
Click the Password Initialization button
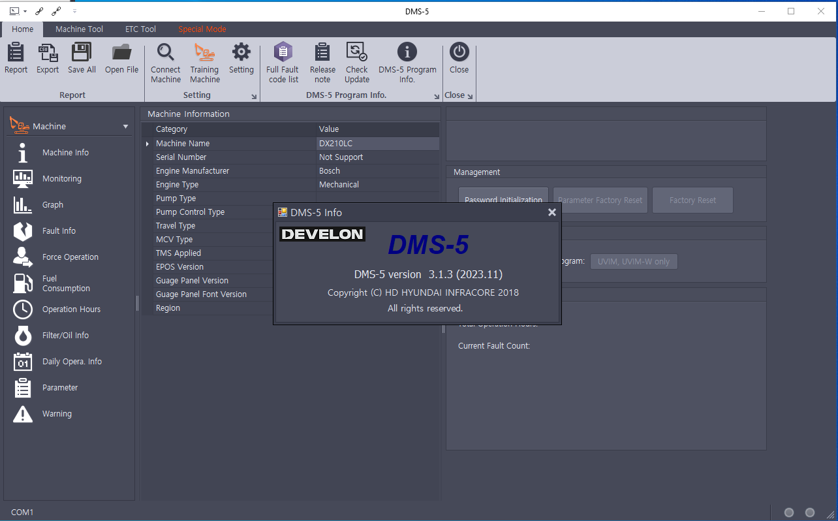[503, 200]
